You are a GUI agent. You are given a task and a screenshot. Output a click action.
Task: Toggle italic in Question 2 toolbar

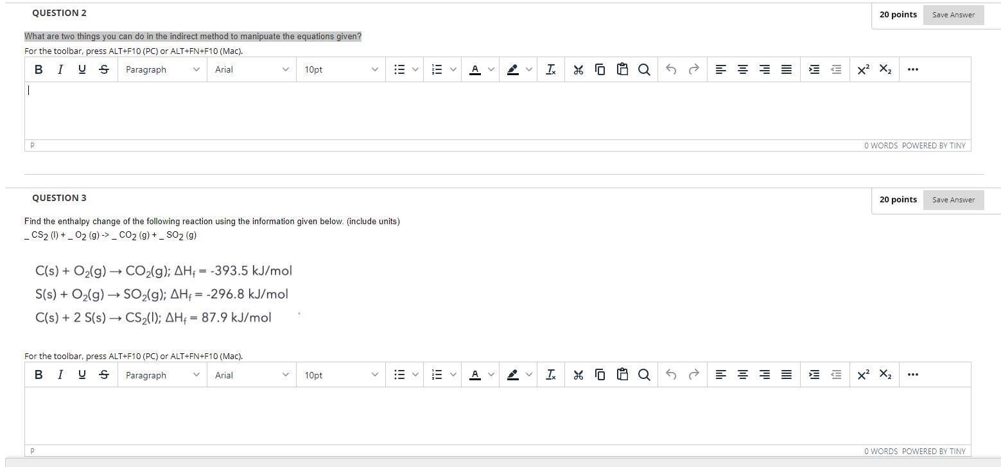[60, 69]
